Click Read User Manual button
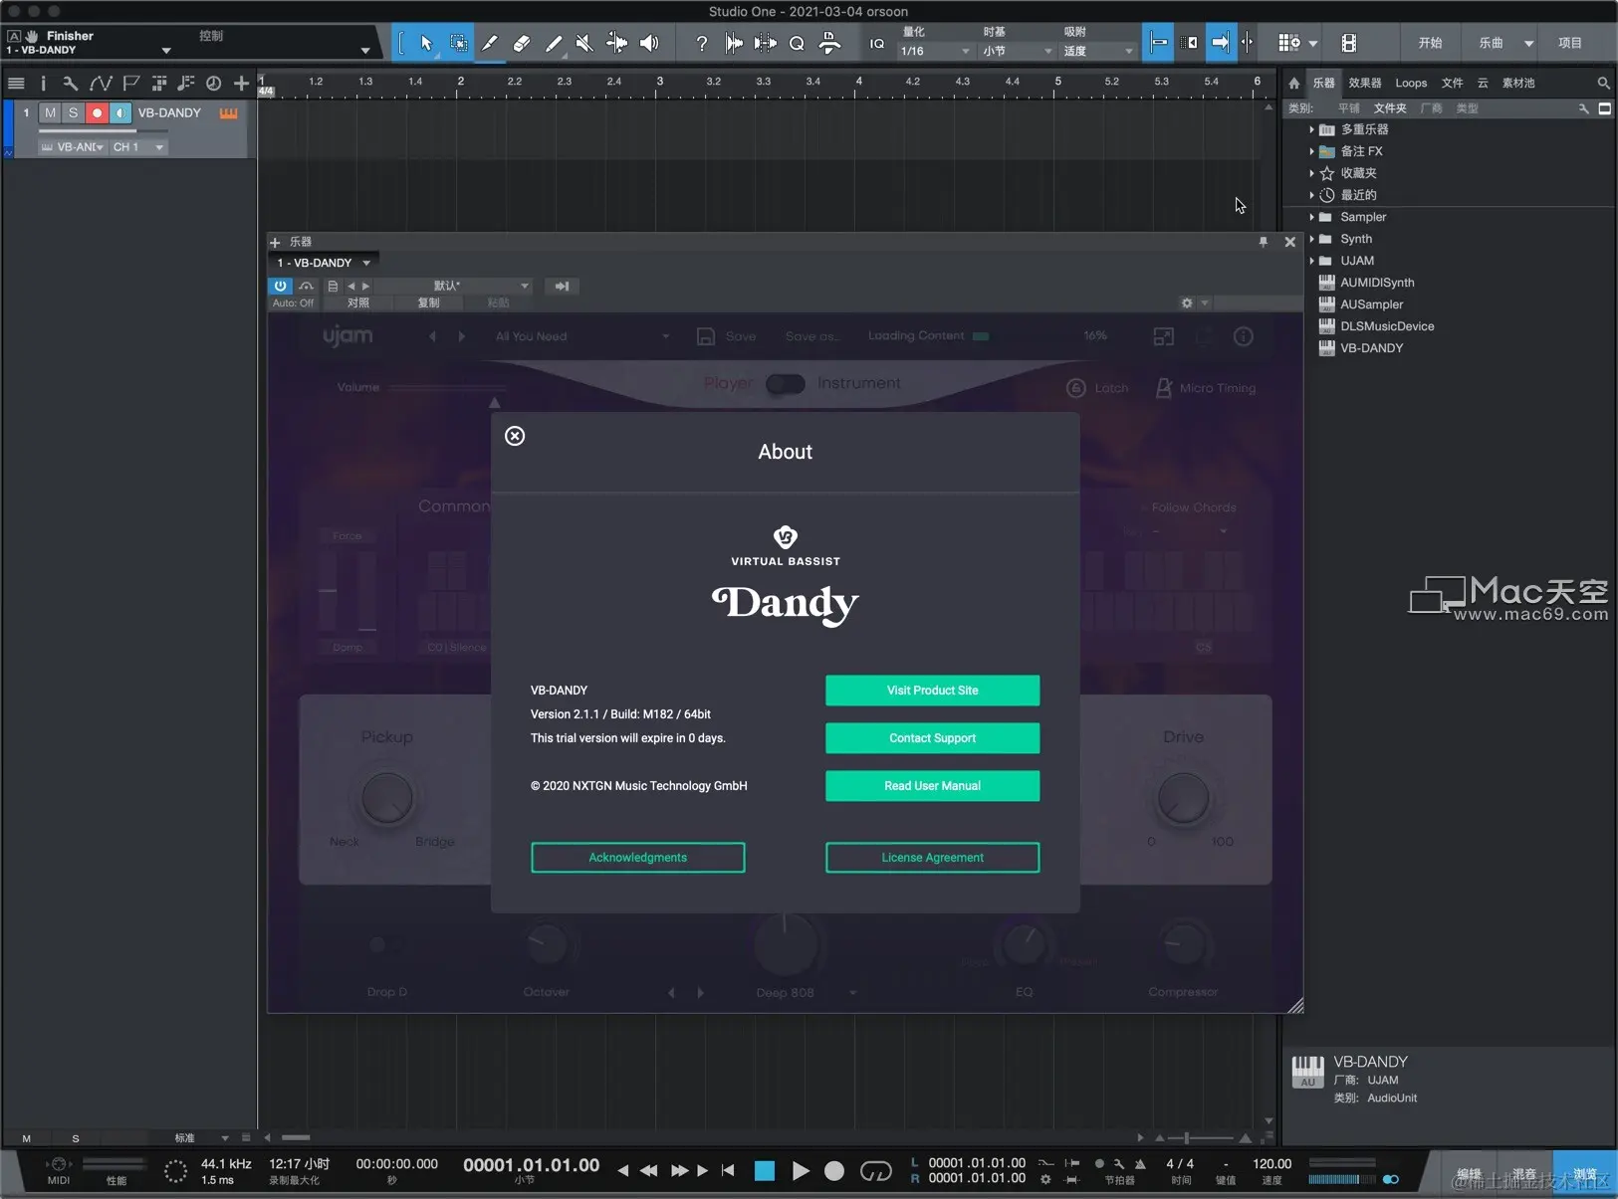Image resolution: width=1618 pixels, height=1199 pixels. [932, 786]
